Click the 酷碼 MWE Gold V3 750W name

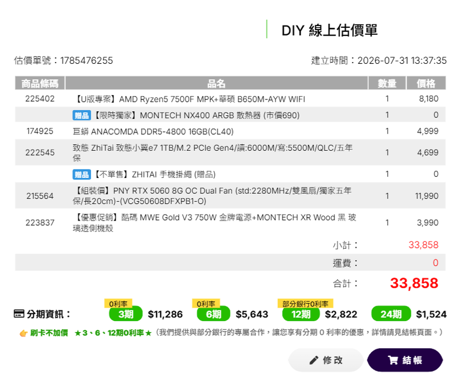pos(215,222)
